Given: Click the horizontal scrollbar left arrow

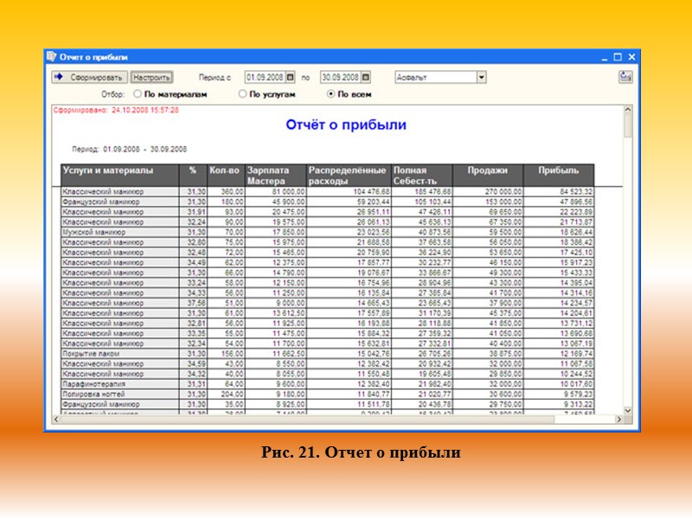Looking at the screenshot, I should [x=55, y=420].
